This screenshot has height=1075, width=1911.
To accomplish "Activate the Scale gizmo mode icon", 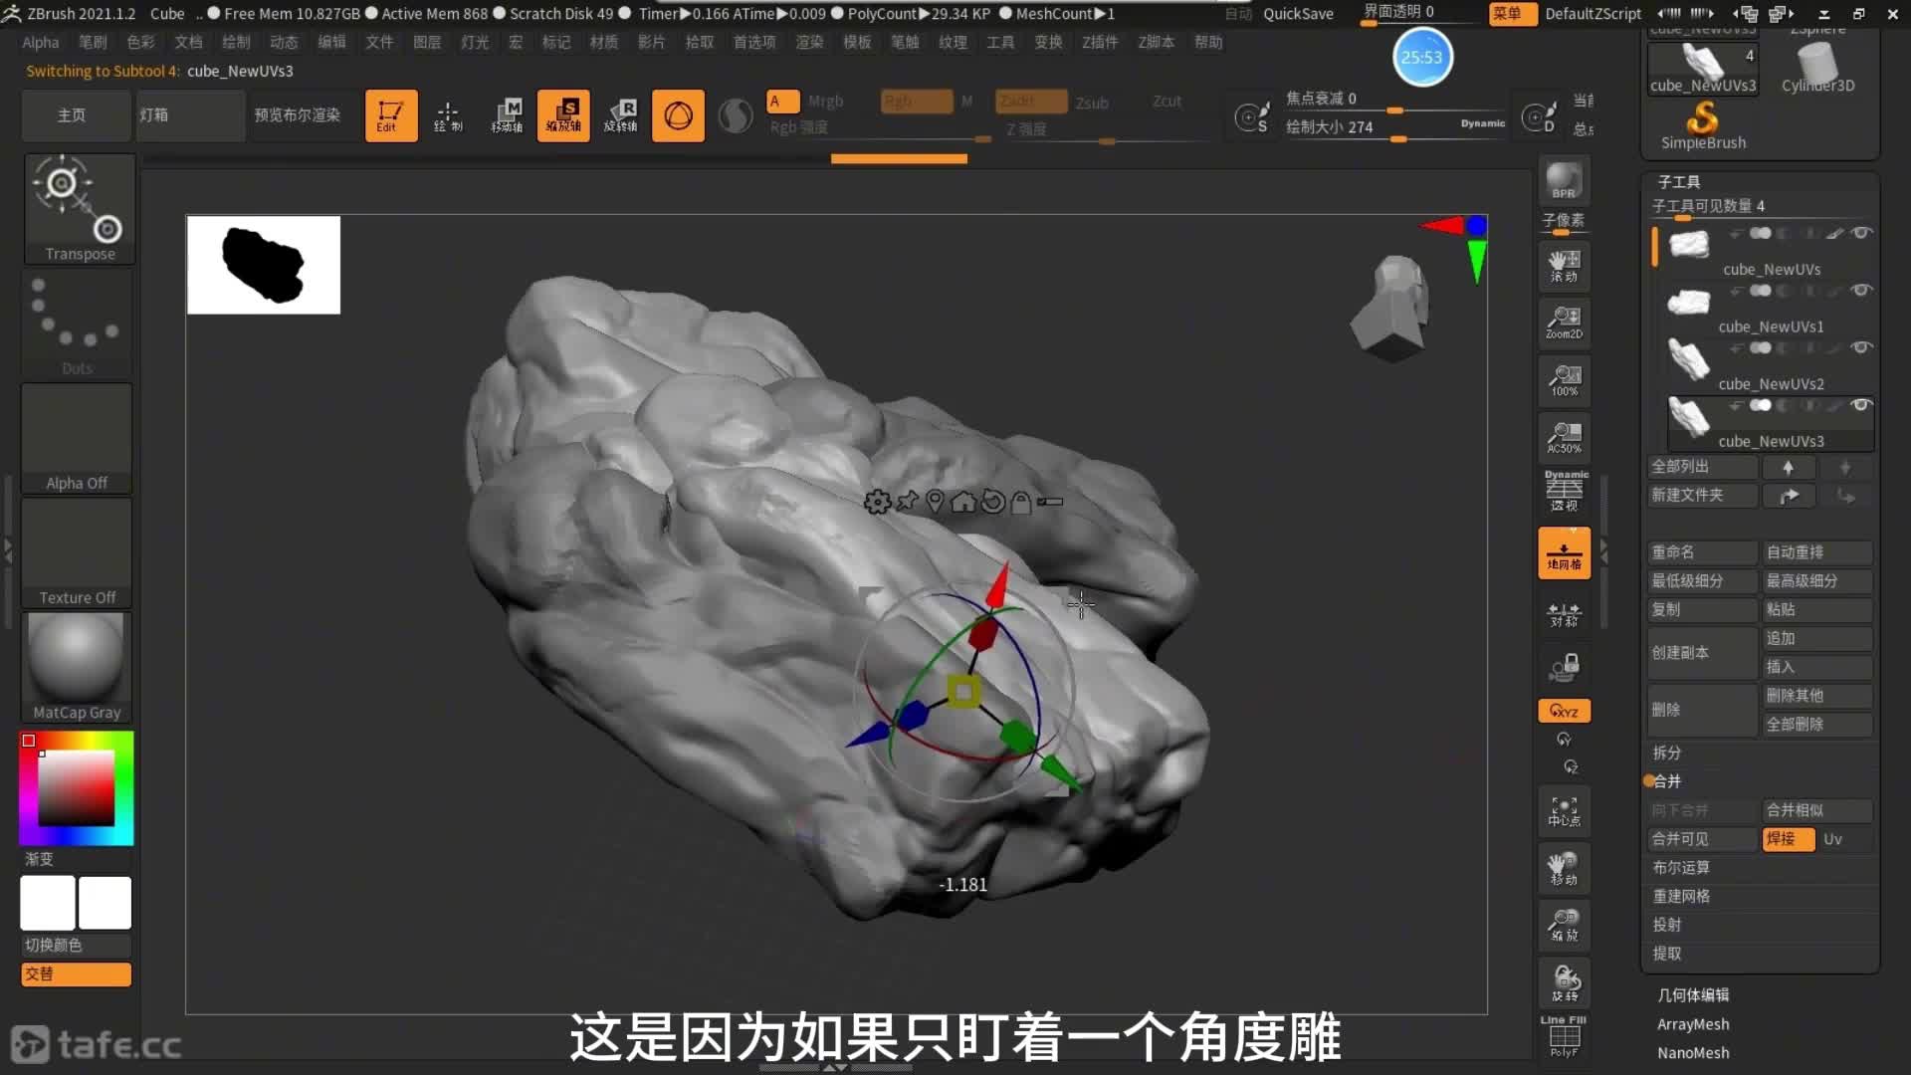I will 563,115.
